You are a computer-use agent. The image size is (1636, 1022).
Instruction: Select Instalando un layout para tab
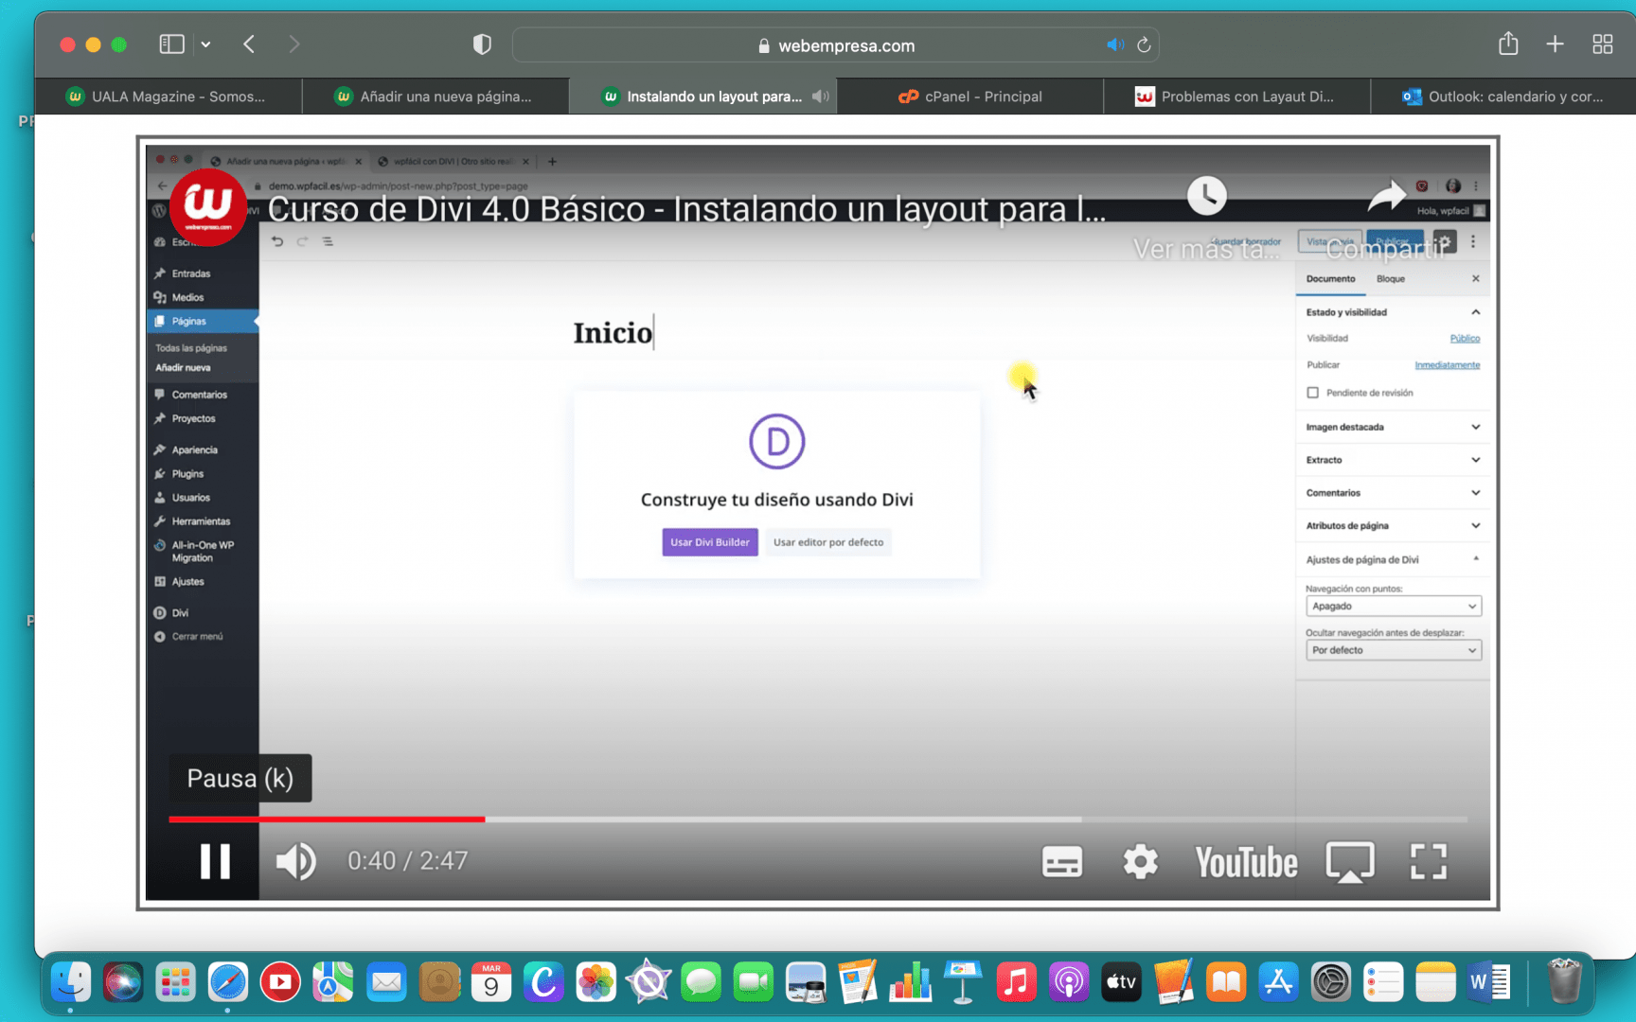pos(702,97)
